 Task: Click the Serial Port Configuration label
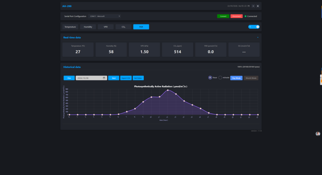click(x=75, y=16)
